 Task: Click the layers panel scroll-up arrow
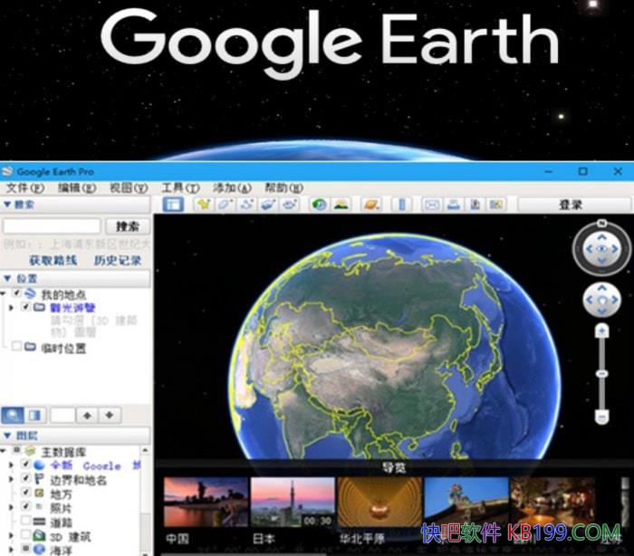145,450
